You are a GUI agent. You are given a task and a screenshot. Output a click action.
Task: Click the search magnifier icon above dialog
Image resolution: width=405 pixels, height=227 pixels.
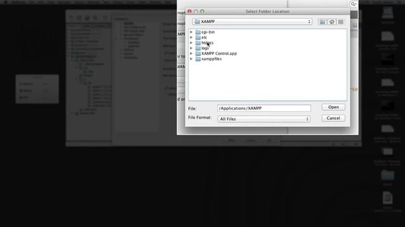(x=353, y=4)
